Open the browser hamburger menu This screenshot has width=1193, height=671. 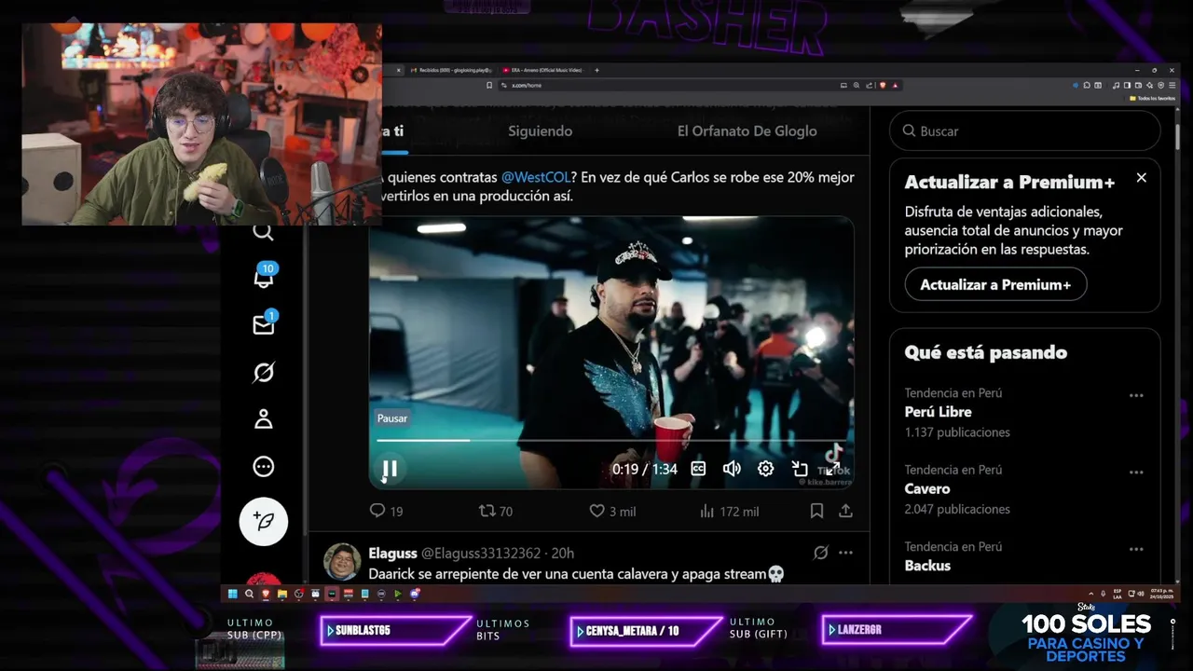(1172, 85)
